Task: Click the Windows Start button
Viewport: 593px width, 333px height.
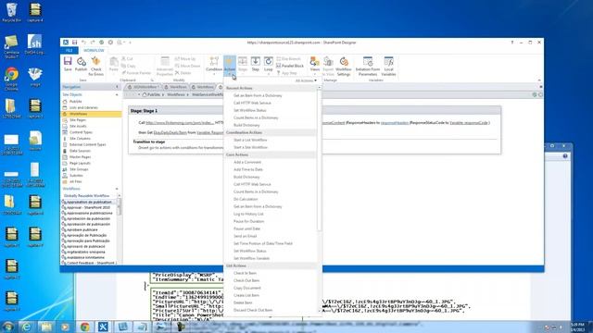Action: 8,327
